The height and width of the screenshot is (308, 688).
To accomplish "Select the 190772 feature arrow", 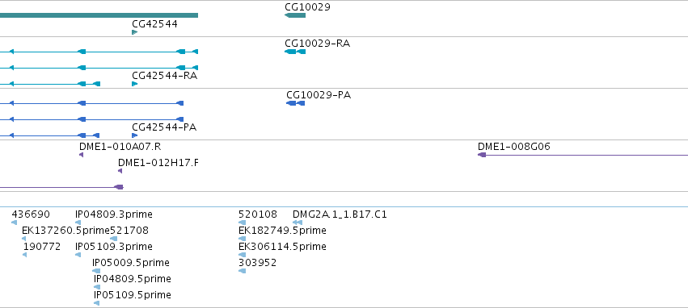I will point(24,255).
